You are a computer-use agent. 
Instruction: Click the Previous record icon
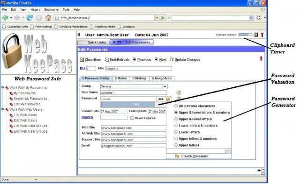[135, 59]
